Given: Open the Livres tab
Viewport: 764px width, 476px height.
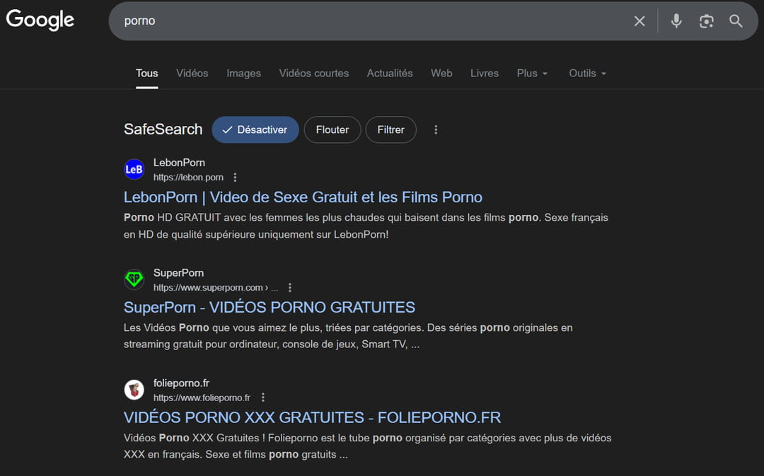Looking at the screenshot, I should click(x=484, y=74).
